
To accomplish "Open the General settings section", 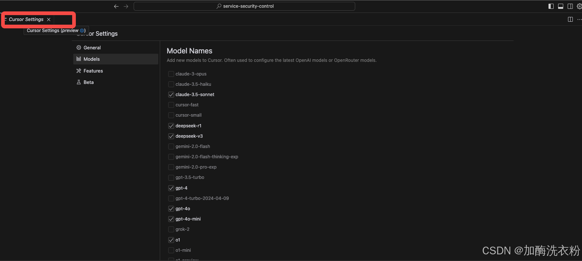I will [116, 47].
